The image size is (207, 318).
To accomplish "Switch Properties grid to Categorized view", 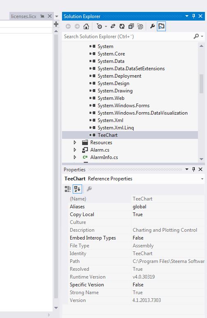I will 67,189.
